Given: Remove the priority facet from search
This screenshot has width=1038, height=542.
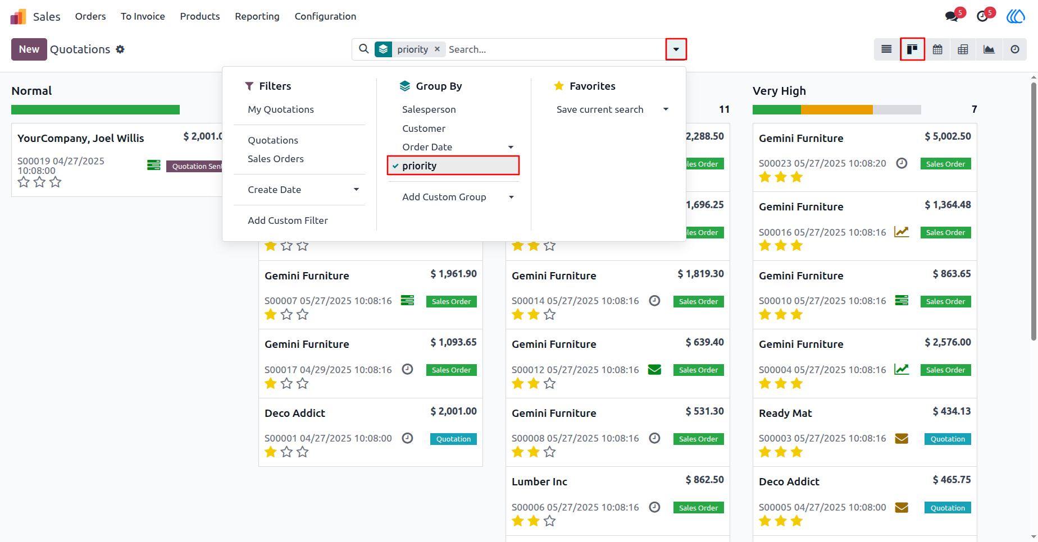Looking at the screenshot, I should [437, 49].
